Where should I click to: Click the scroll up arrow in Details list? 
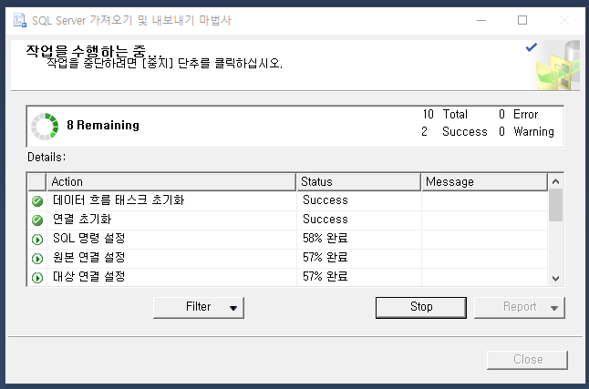point(555,181)
